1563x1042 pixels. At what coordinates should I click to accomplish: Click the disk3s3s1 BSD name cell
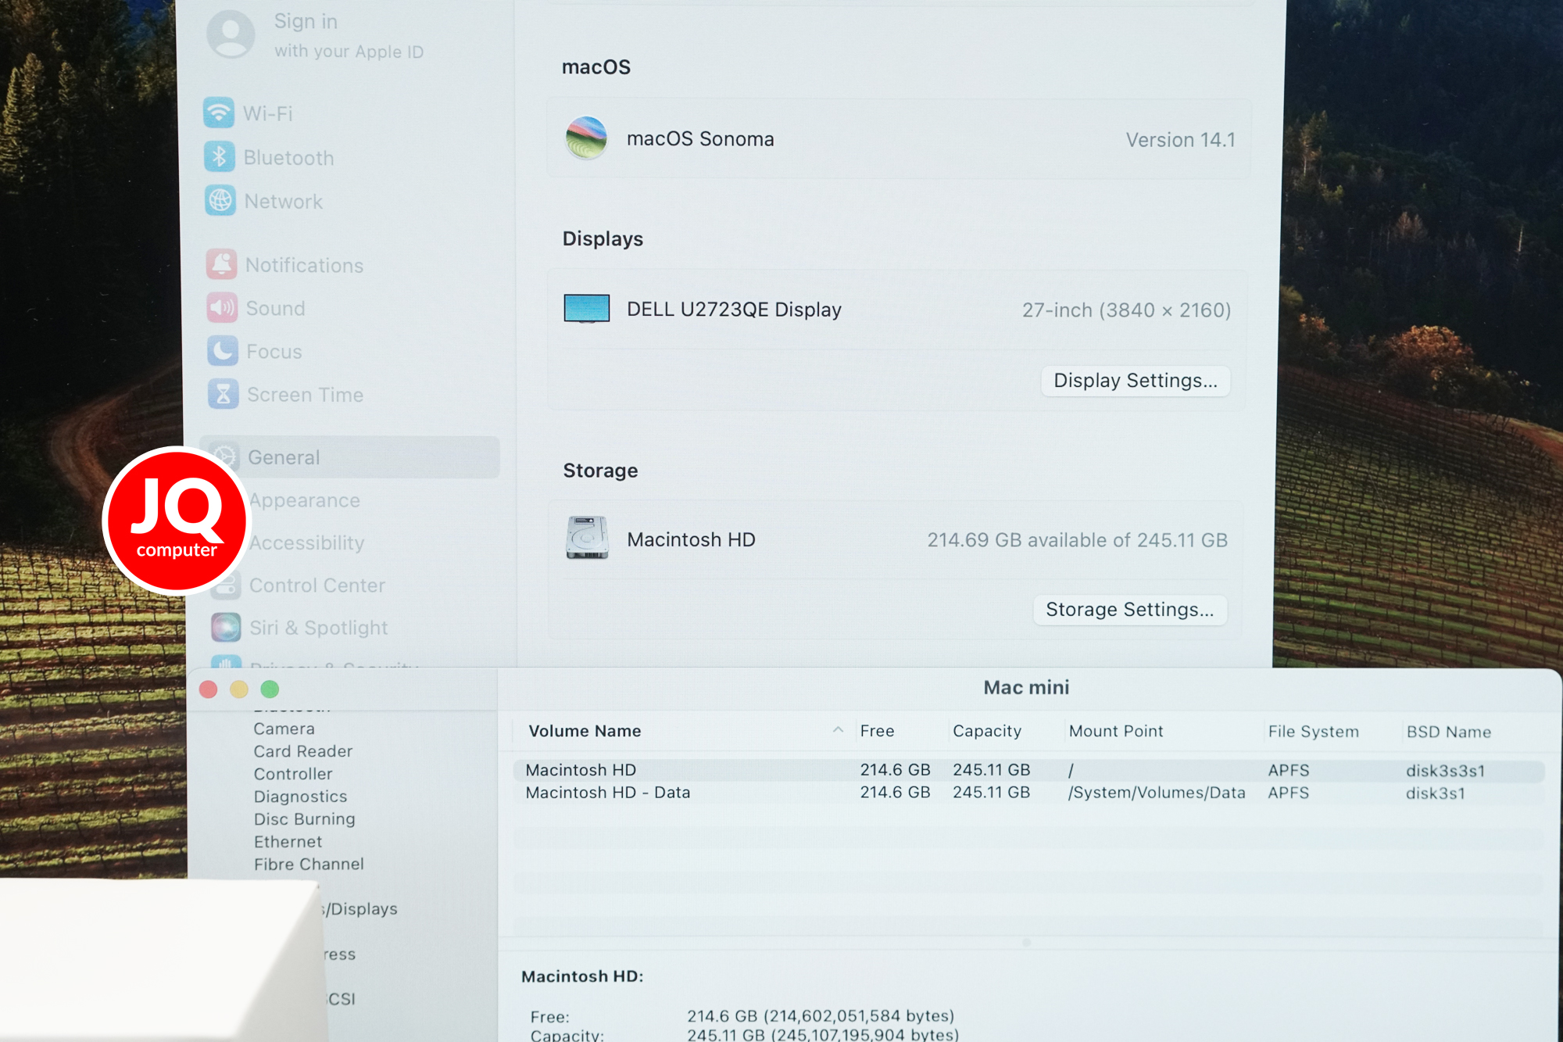[x=1445, y=771]
